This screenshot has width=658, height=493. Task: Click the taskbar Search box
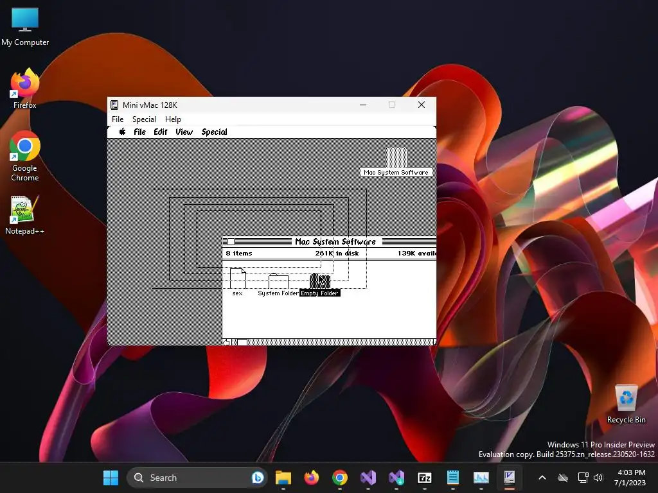197,478
